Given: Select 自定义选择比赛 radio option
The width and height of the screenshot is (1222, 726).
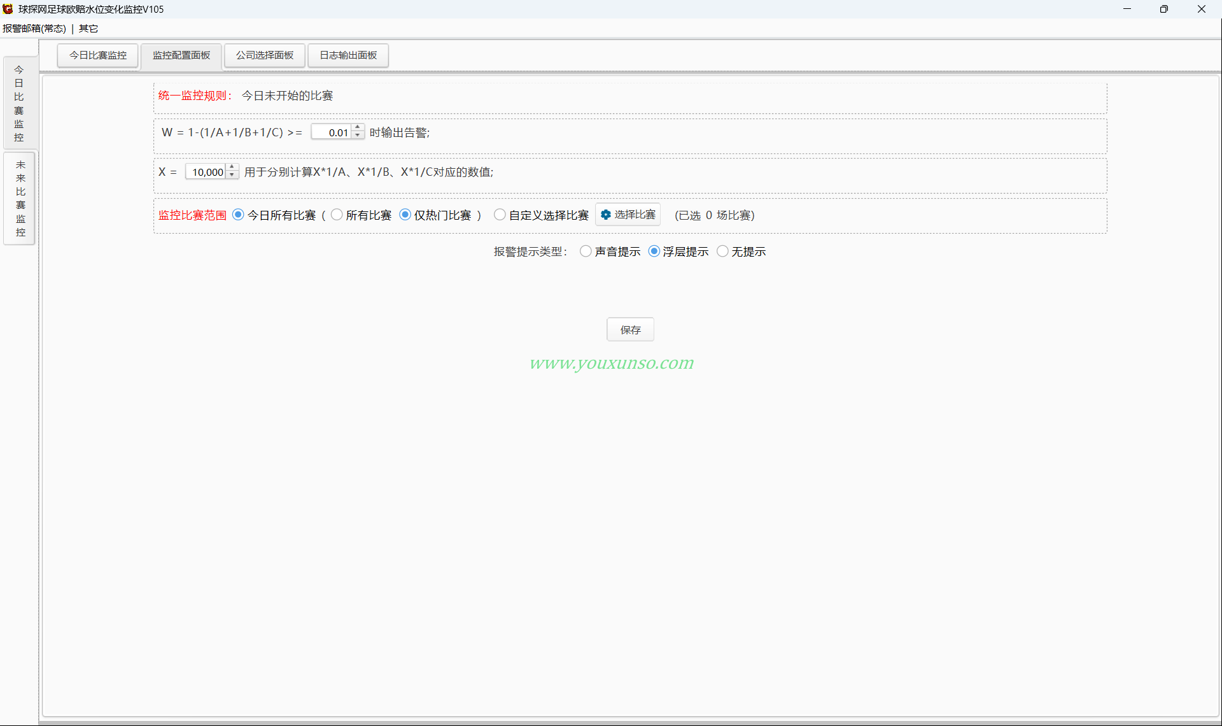Looking at the screenshot, I should 500,215.
